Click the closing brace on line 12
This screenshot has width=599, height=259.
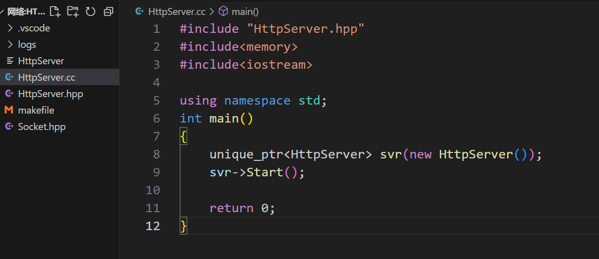(183, 226)
